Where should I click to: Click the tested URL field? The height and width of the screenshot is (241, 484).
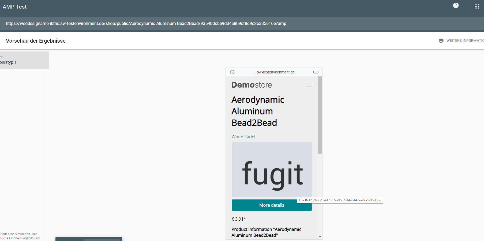(x=242, y=24)
